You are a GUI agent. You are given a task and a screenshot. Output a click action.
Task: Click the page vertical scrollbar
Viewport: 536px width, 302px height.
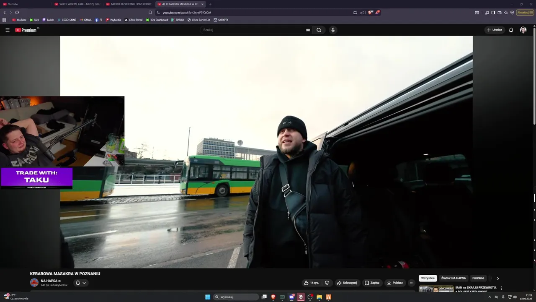(x=534, y=75)
